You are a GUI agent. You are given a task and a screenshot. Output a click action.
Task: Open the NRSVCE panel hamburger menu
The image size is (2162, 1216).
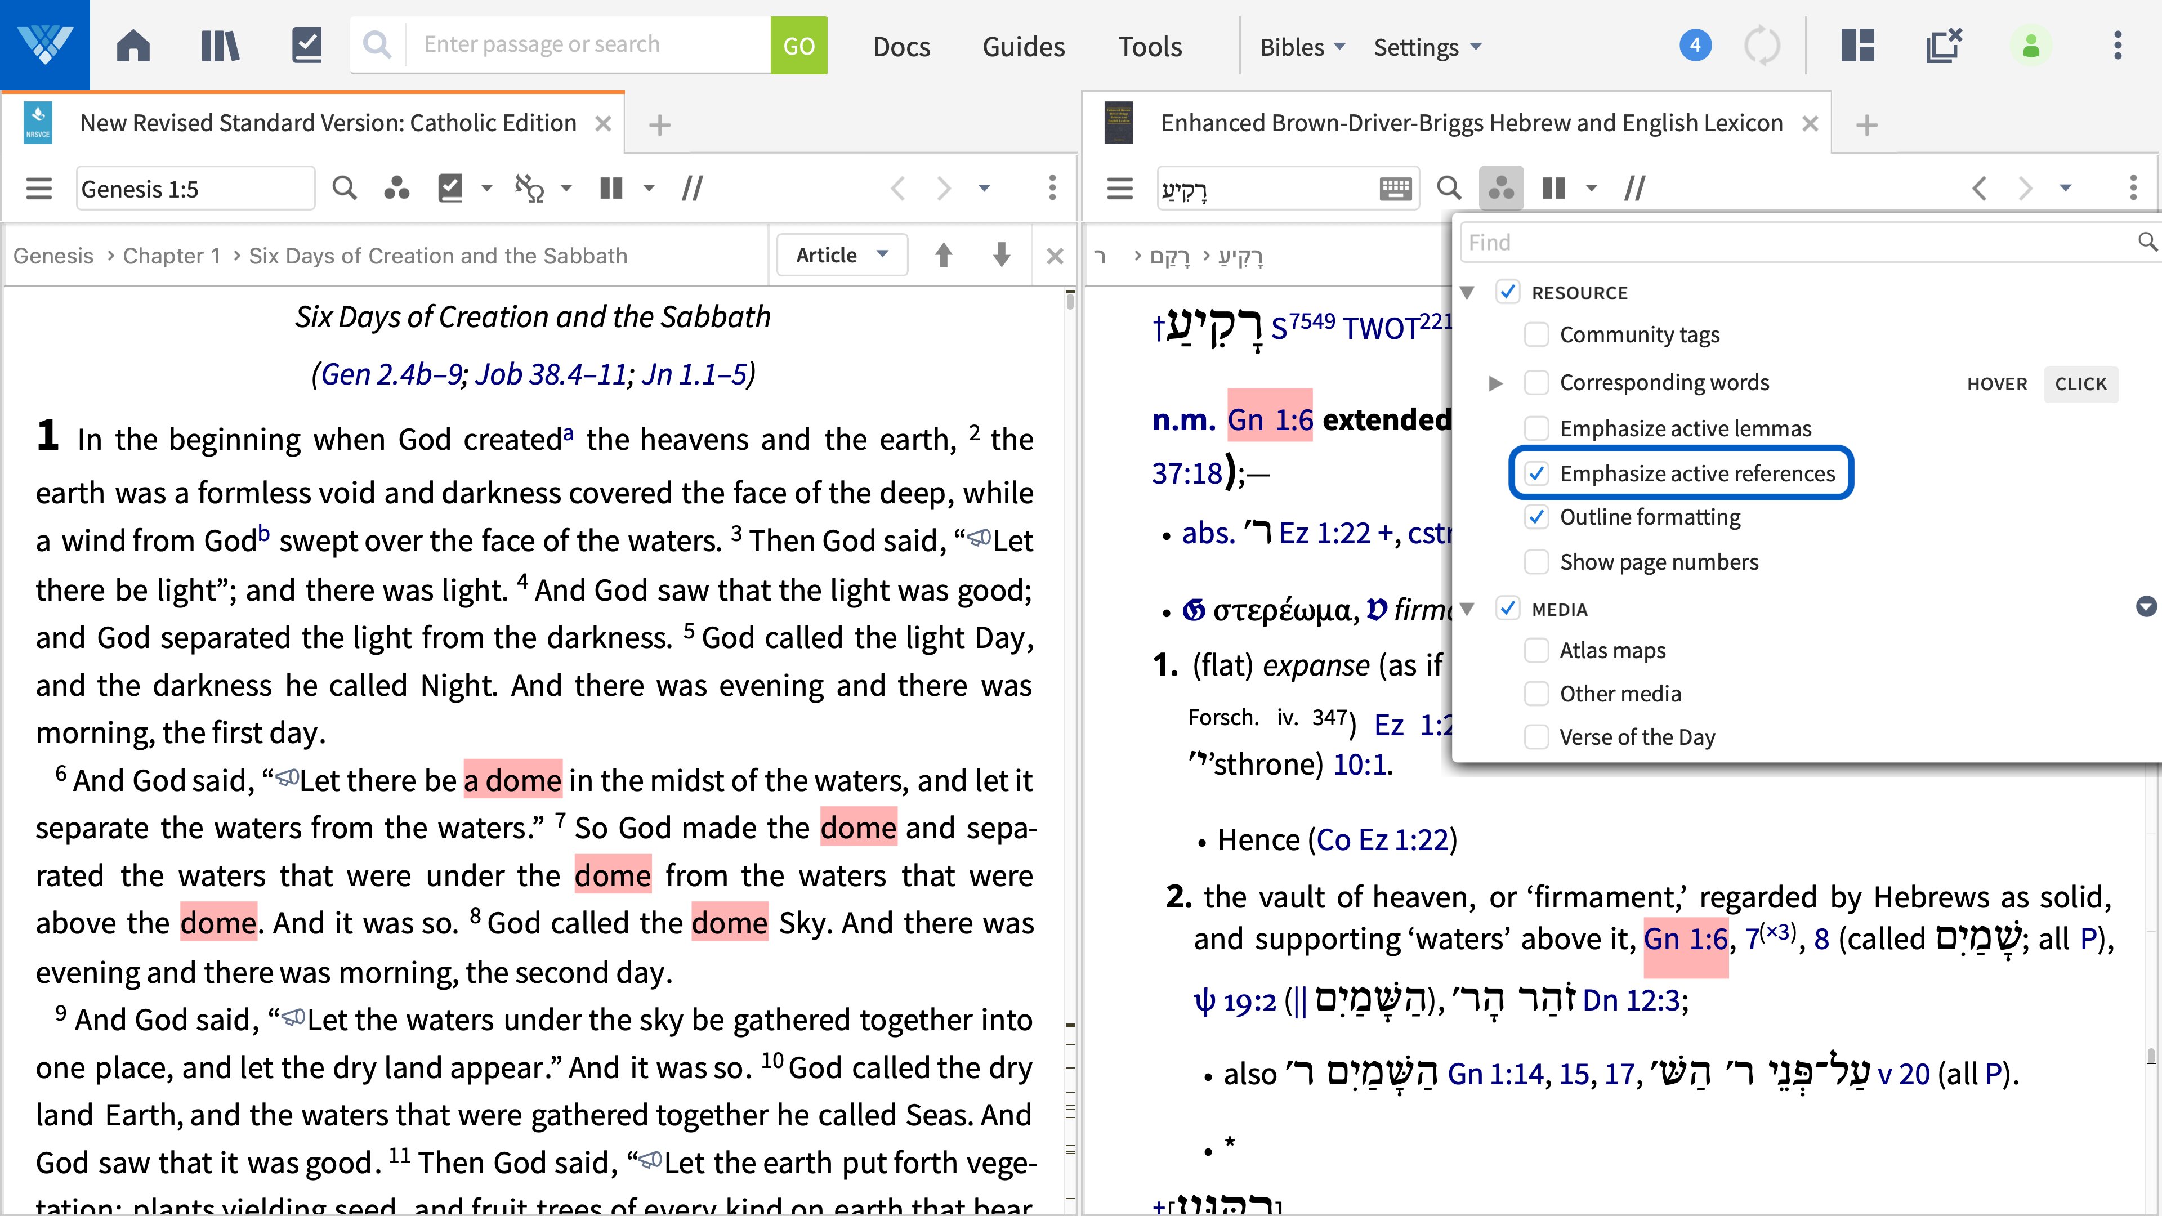(39, 188)
